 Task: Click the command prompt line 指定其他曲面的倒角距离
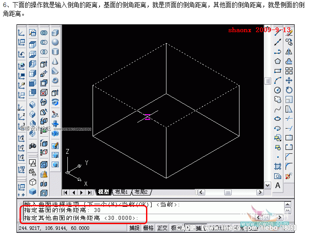[81, 218]
